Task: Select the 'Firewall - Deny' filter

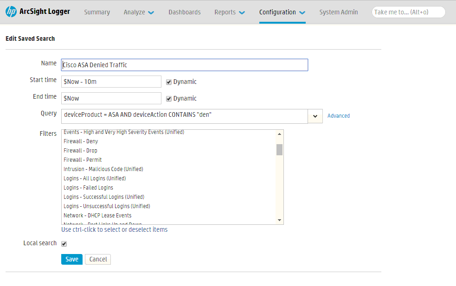Action: point(81,141)
